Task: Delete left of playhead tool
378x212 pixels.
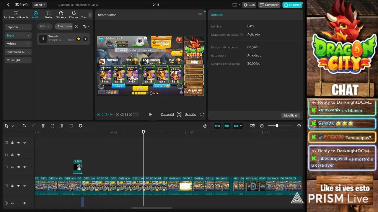Action: [52, 126]
